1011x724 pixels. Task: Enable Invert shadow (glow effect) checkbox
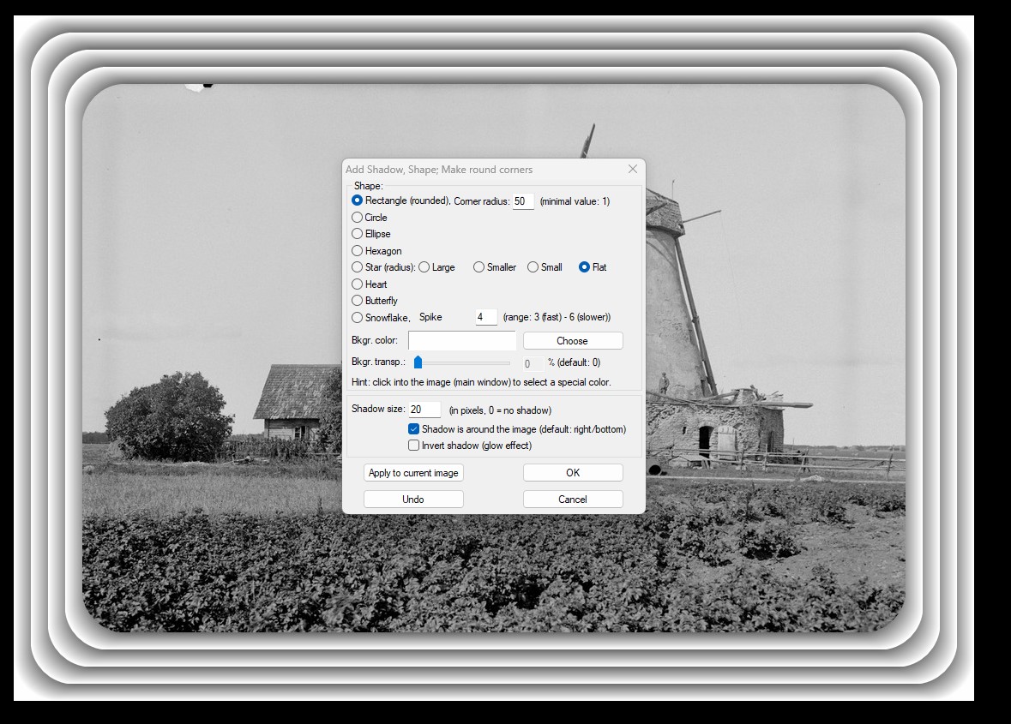pyautogui.click(x=414, y=446)
